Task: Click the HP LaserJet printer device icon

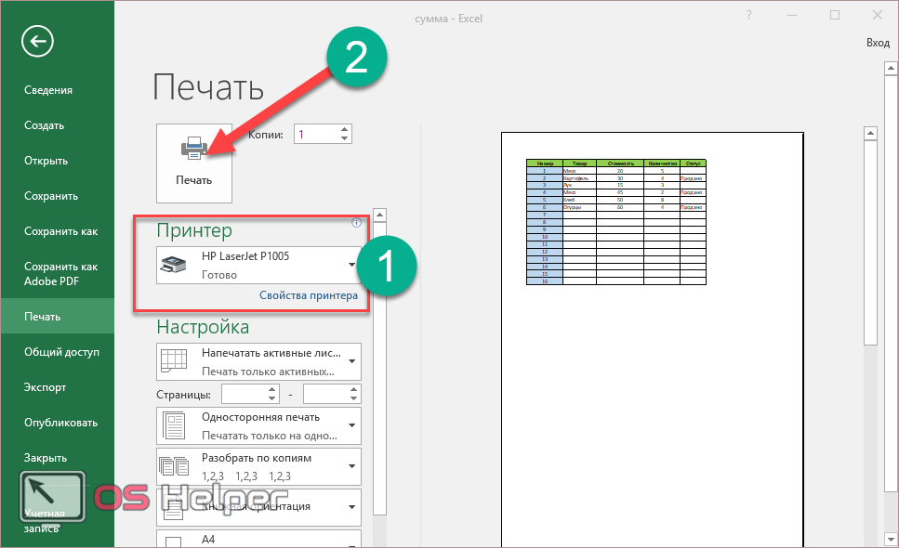Action: 173,265
